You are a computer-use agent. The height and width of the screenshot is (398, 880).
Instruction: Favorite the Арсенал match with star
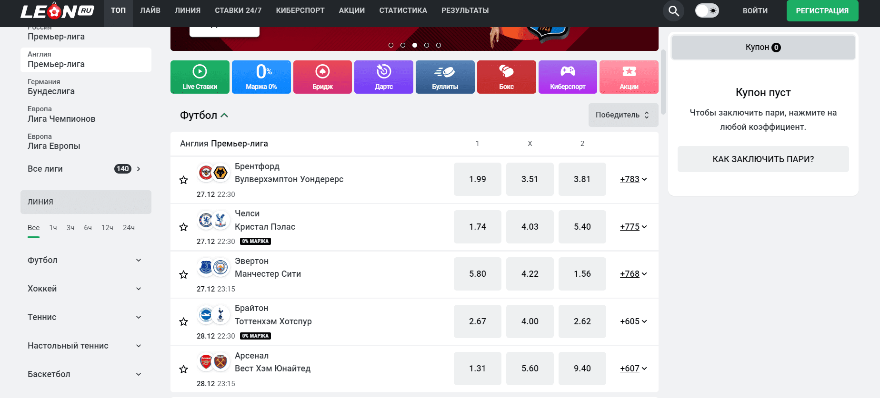tap(183, 369)
